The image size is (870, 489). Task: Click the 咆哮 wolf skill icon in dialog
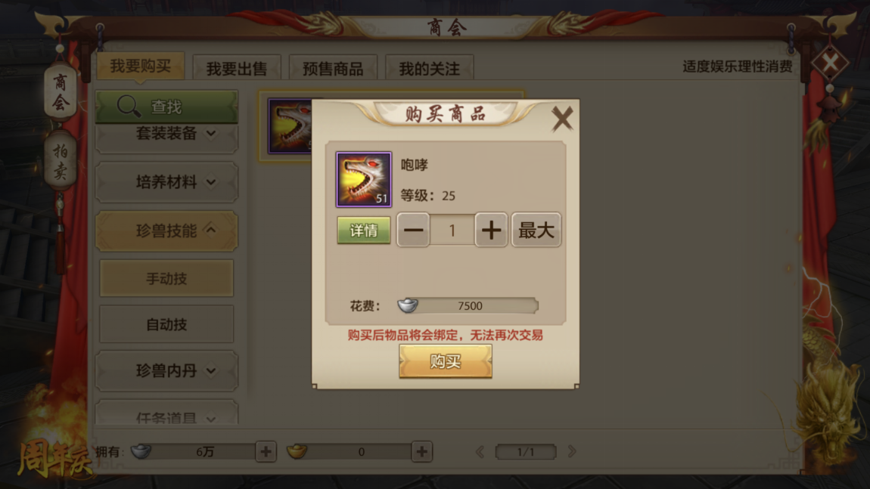pos(363,179)
